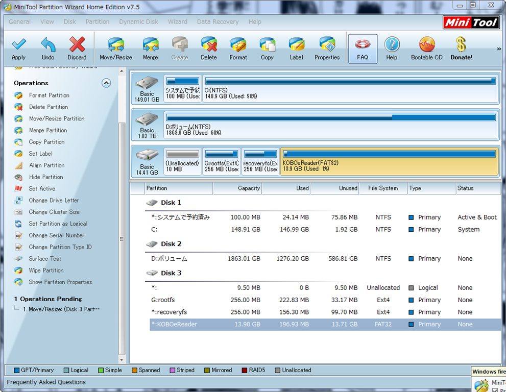Select the Move/Resize toolbar tool
The height and width of the screenshot is (392, 506).
(x=116, y=48)
